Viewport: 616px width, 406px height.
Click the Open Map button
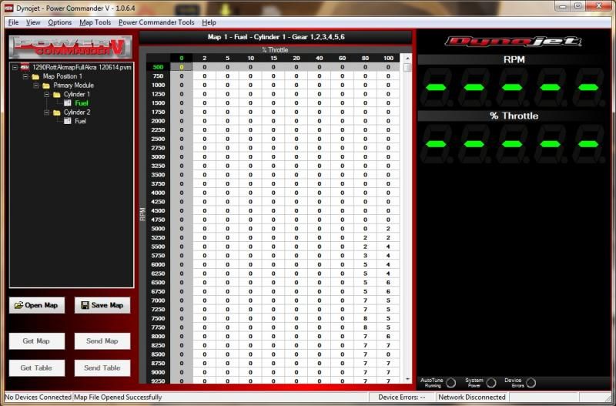(x=37, y=305)
